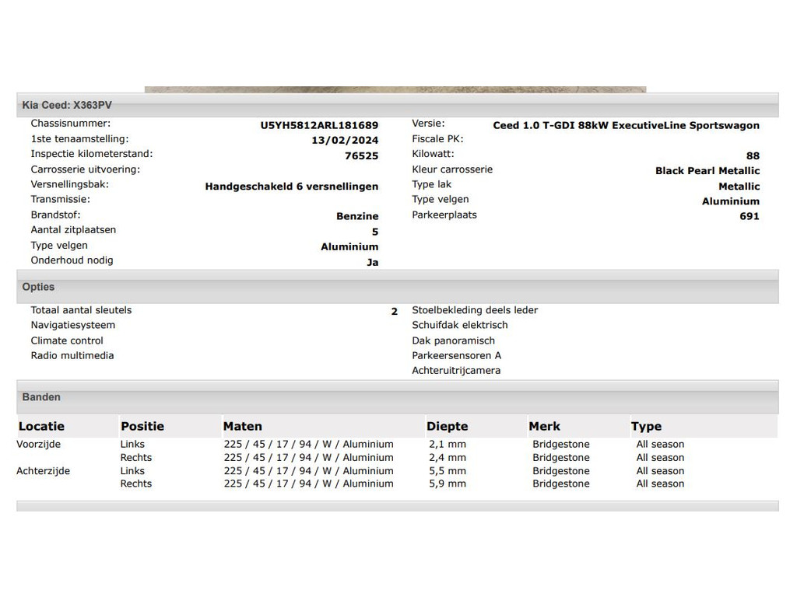This screenshot has width=797, height=597.
Task: Click Type lak value Metallic
Action: click(x=739, y=187)
